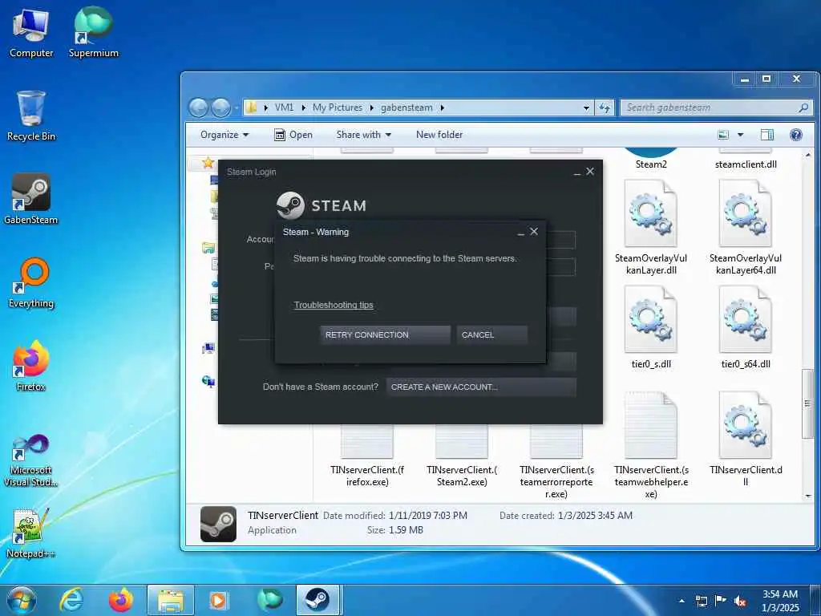Open the Organize dropdown menu
Image resolution: width=821 pixels, height=616 pixels.
pos(224,135)
